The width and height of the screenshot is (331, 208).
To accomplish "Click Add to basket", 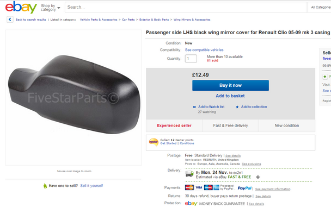I will 230,96.
